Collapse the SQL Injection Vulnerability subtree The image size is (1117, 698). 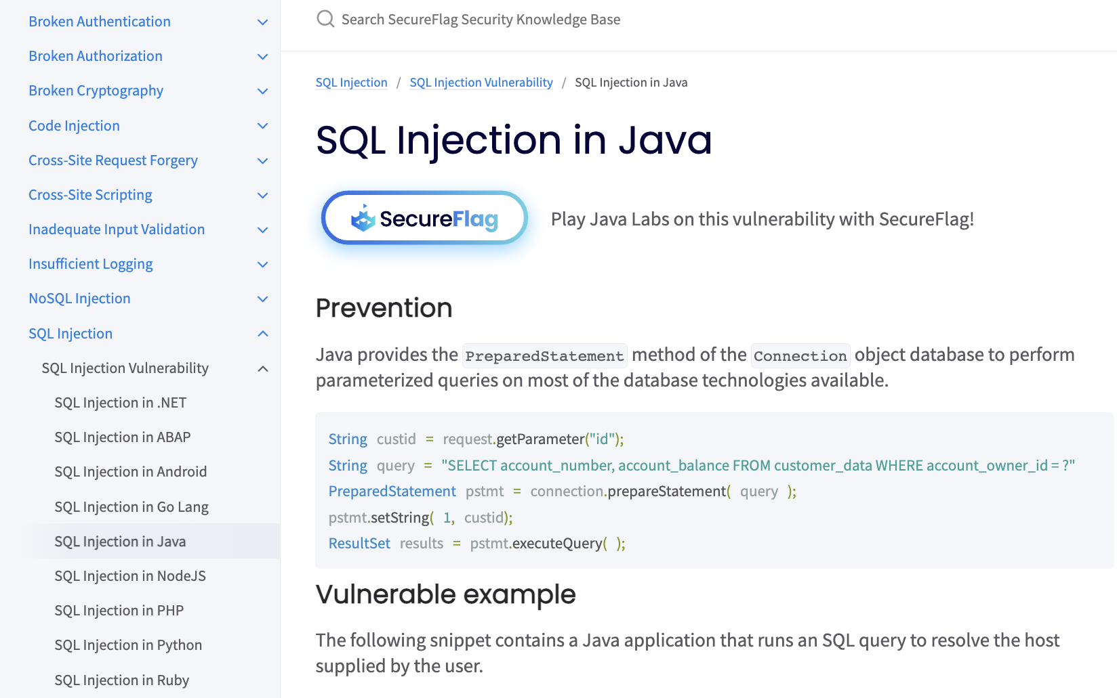click(x=262, y=368)
